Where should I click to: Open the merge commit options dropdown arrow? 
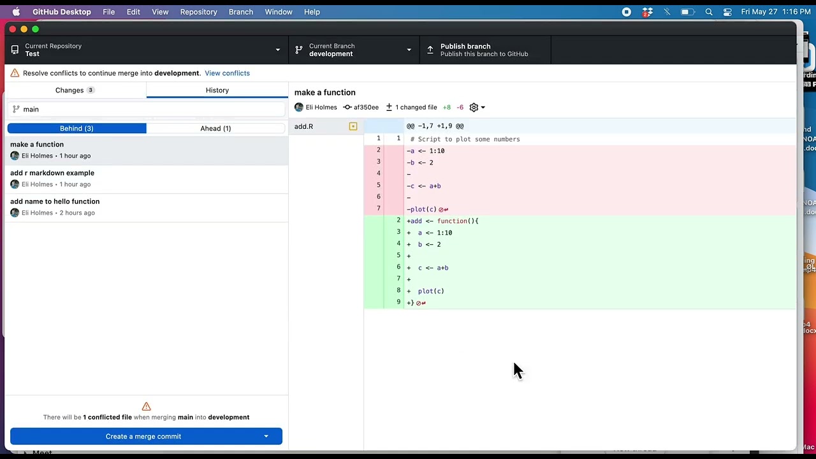(x=266, y=437)
